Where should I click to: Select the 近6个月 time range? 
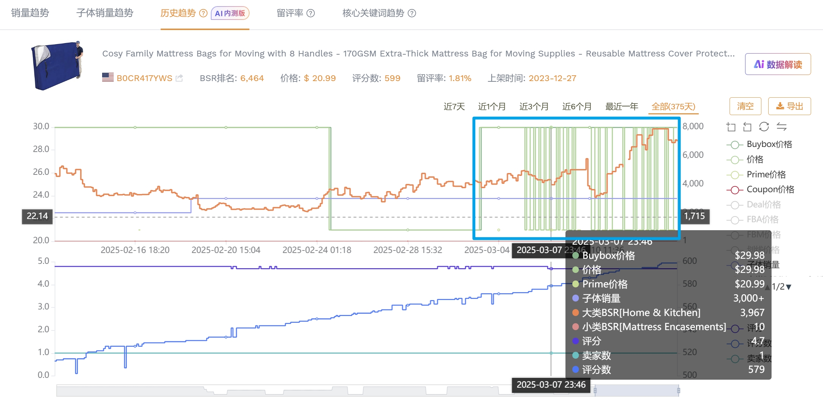click(577, 107)
